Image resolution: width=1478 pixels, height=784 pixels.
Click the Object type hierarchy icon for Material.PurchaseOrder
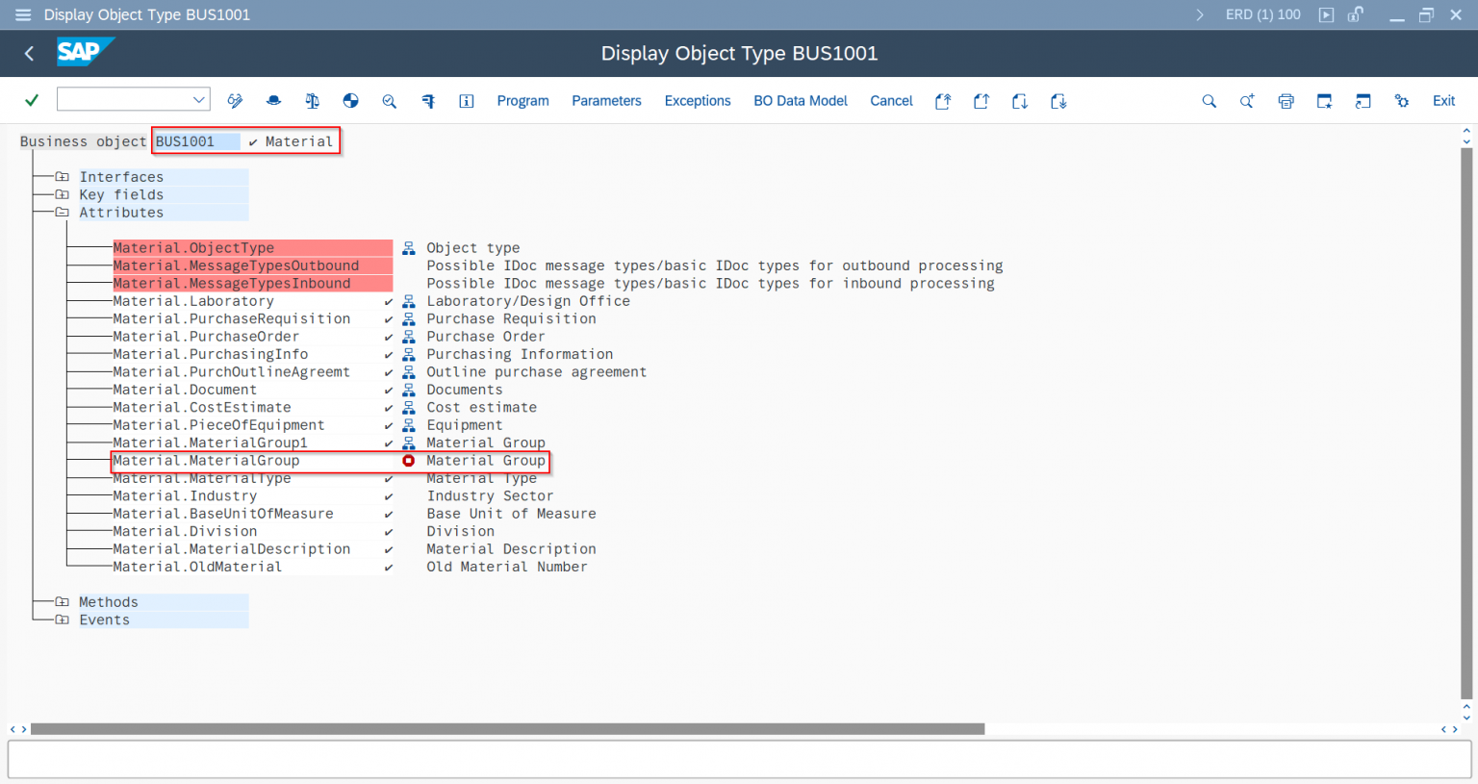point(409,337)
